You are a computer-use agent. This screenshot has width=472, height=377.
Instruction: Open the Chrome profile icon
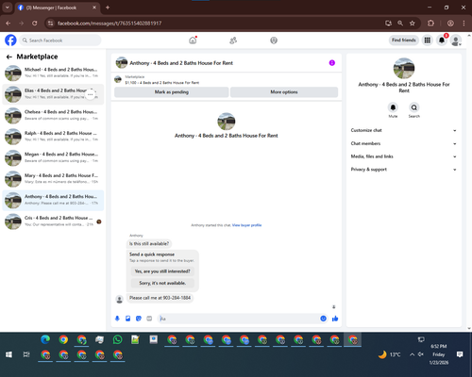click(x=450, y=24)
